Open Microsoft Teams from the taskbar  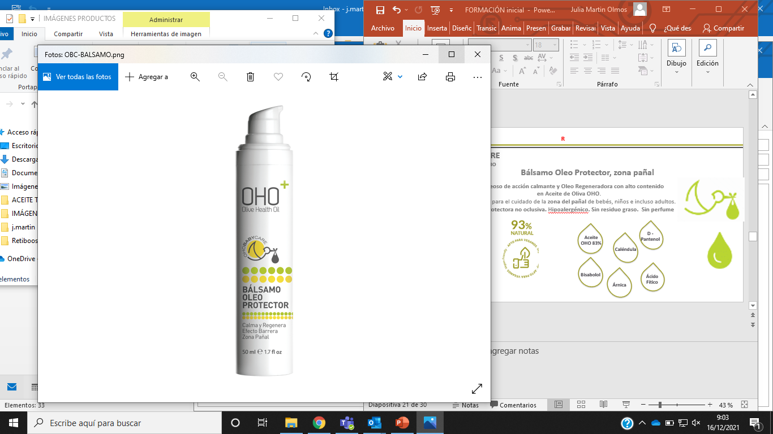click(347, 423)
